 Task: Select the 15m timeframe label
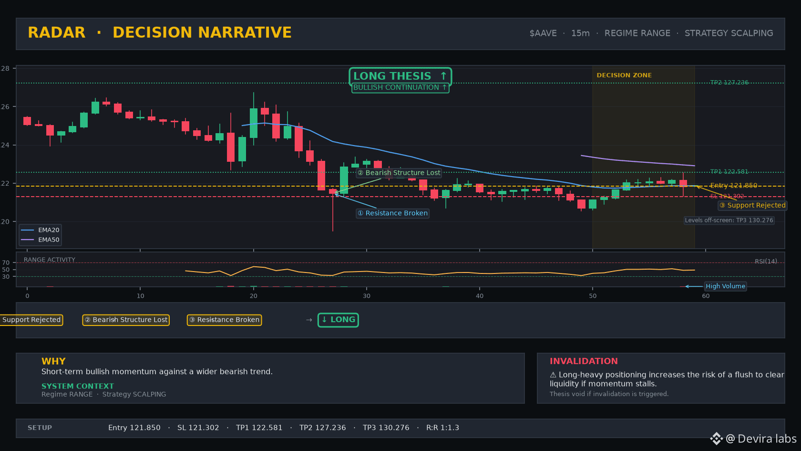580,33
